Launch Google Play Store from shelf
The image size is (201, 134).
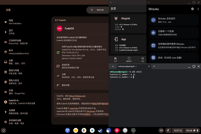click(x=84, y=131)
